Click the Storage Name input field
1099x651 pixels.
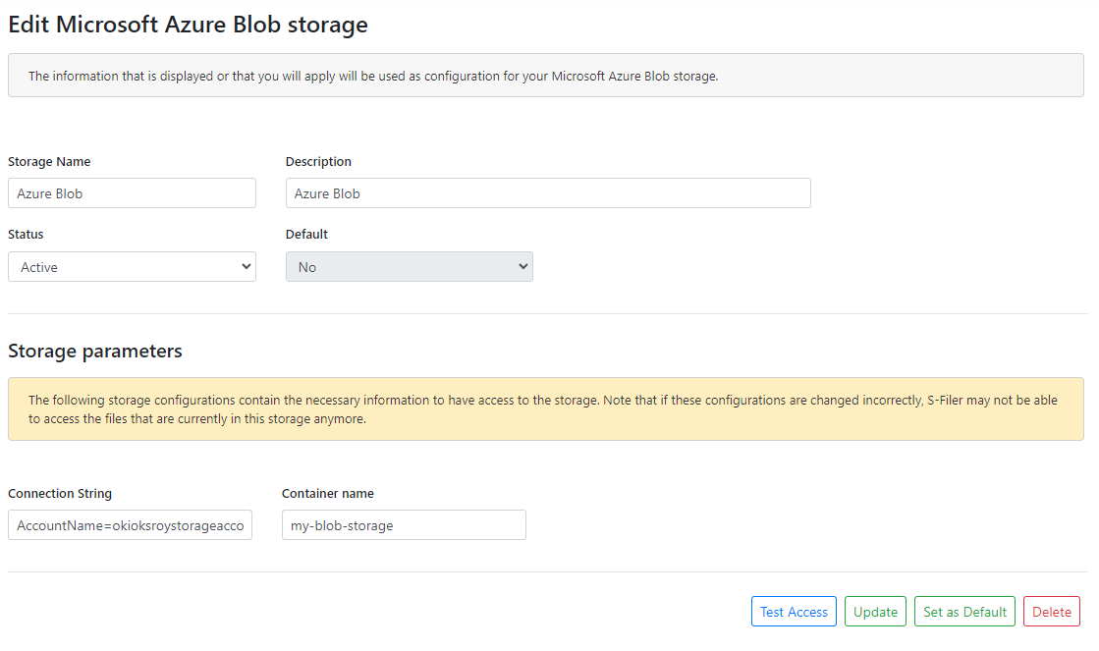click(132, 192)
